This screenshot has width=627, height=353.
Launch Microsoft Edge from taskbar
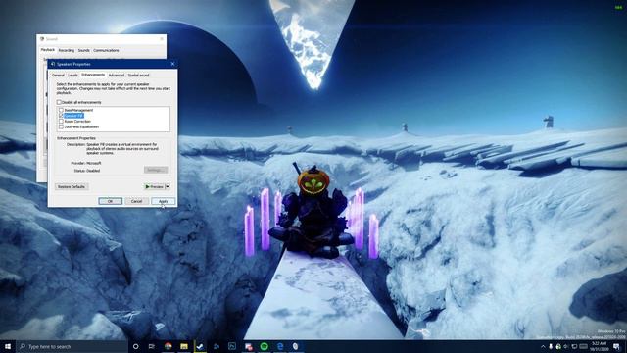click(280, 346)
